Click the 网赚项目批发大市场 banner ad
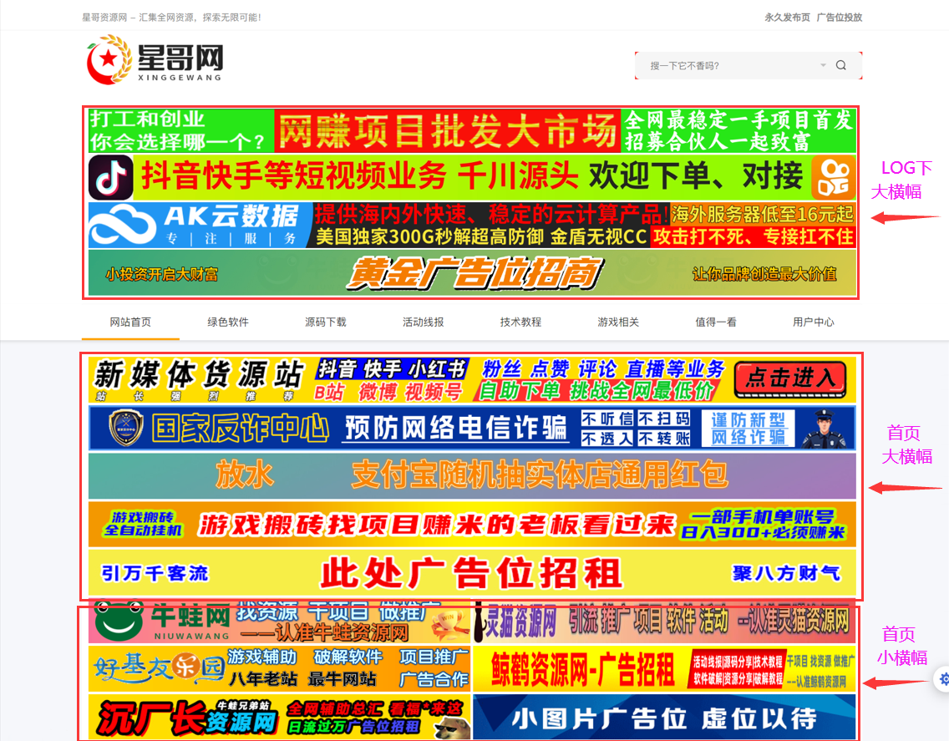The image size is (949, 741). (x=472, y=131)
